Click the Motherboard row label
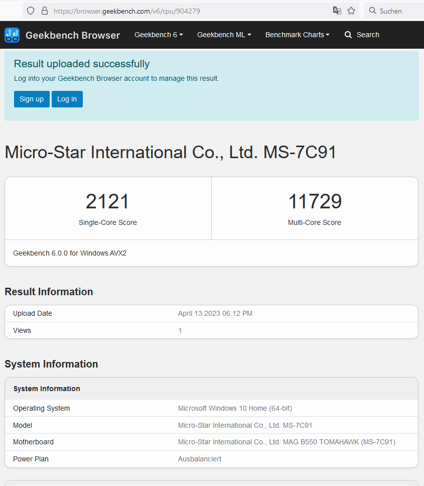 click(33, 442)
